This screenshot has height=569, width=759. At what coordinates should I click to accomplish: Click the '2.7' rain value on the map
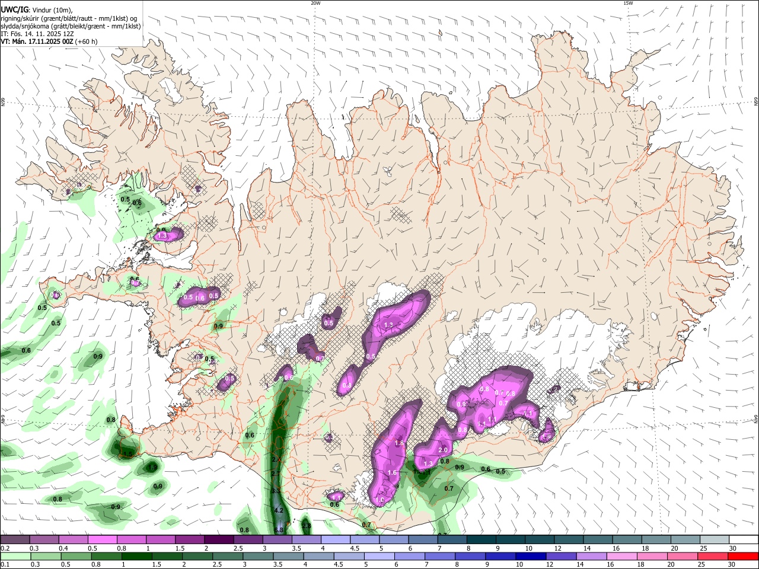[x=275, y=474]
